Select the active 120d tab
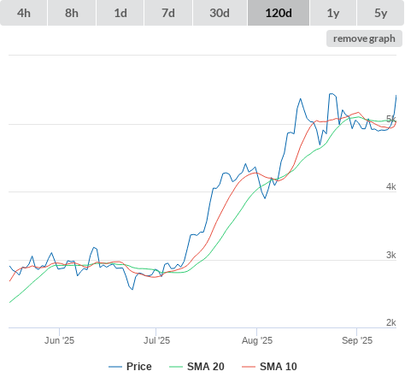This screenshot has height=389, width=405. [279, 13]
